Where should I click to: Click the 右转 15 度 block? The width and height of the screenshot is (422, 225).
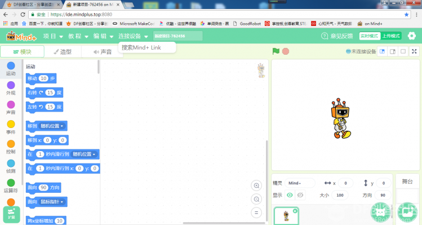[45, 92]
